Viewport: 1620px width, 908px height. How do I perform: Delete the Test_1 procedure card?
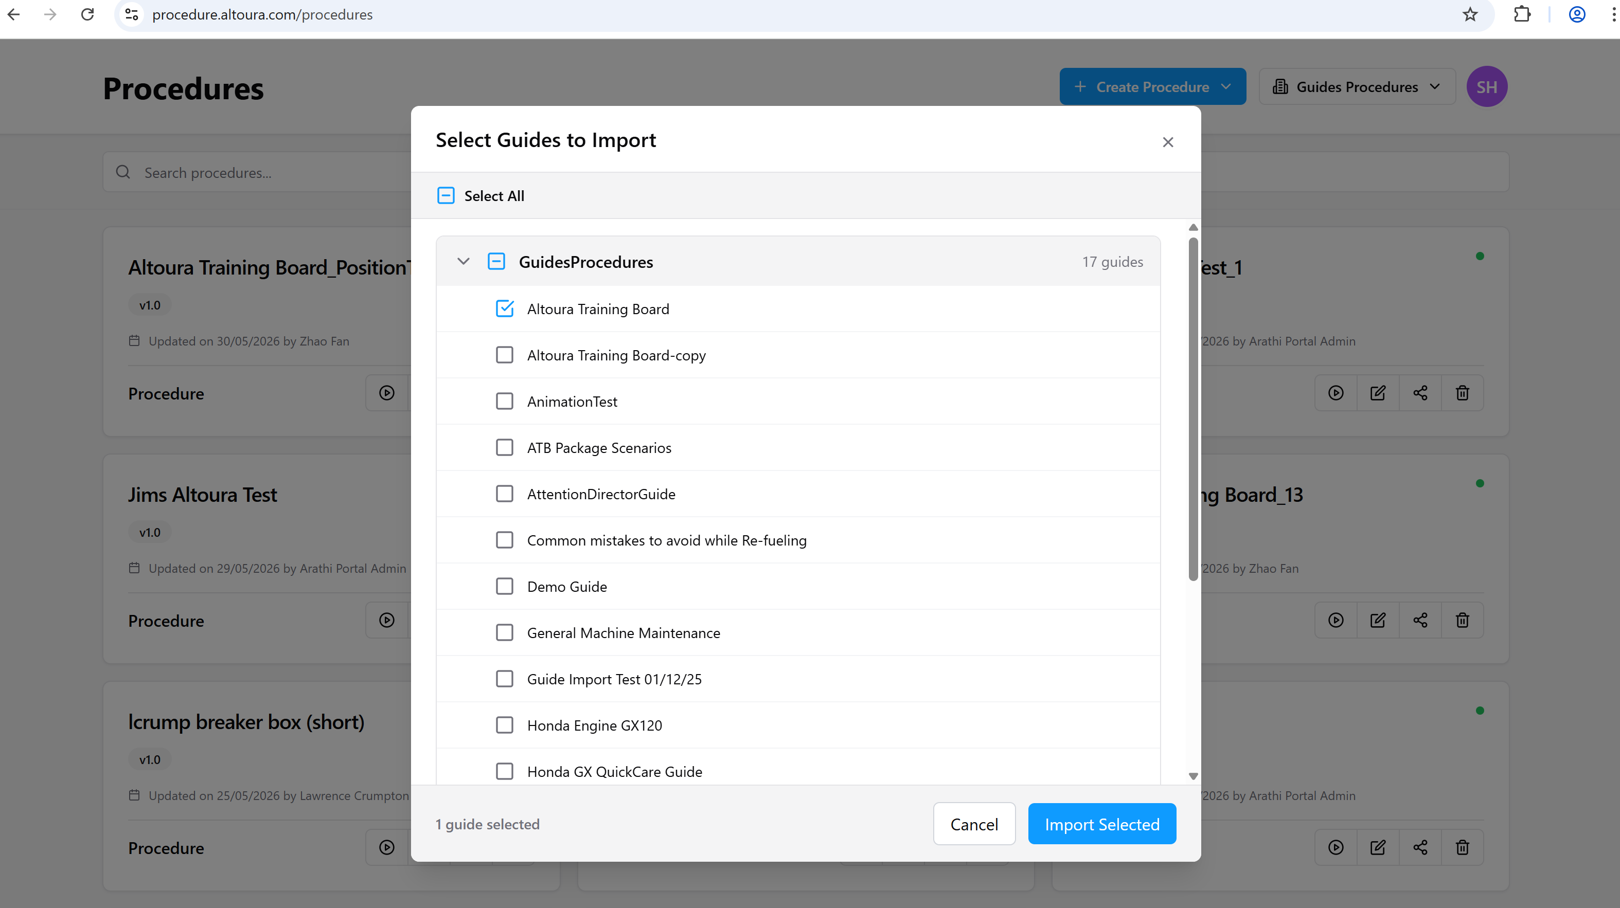[x=1462, y=393]
